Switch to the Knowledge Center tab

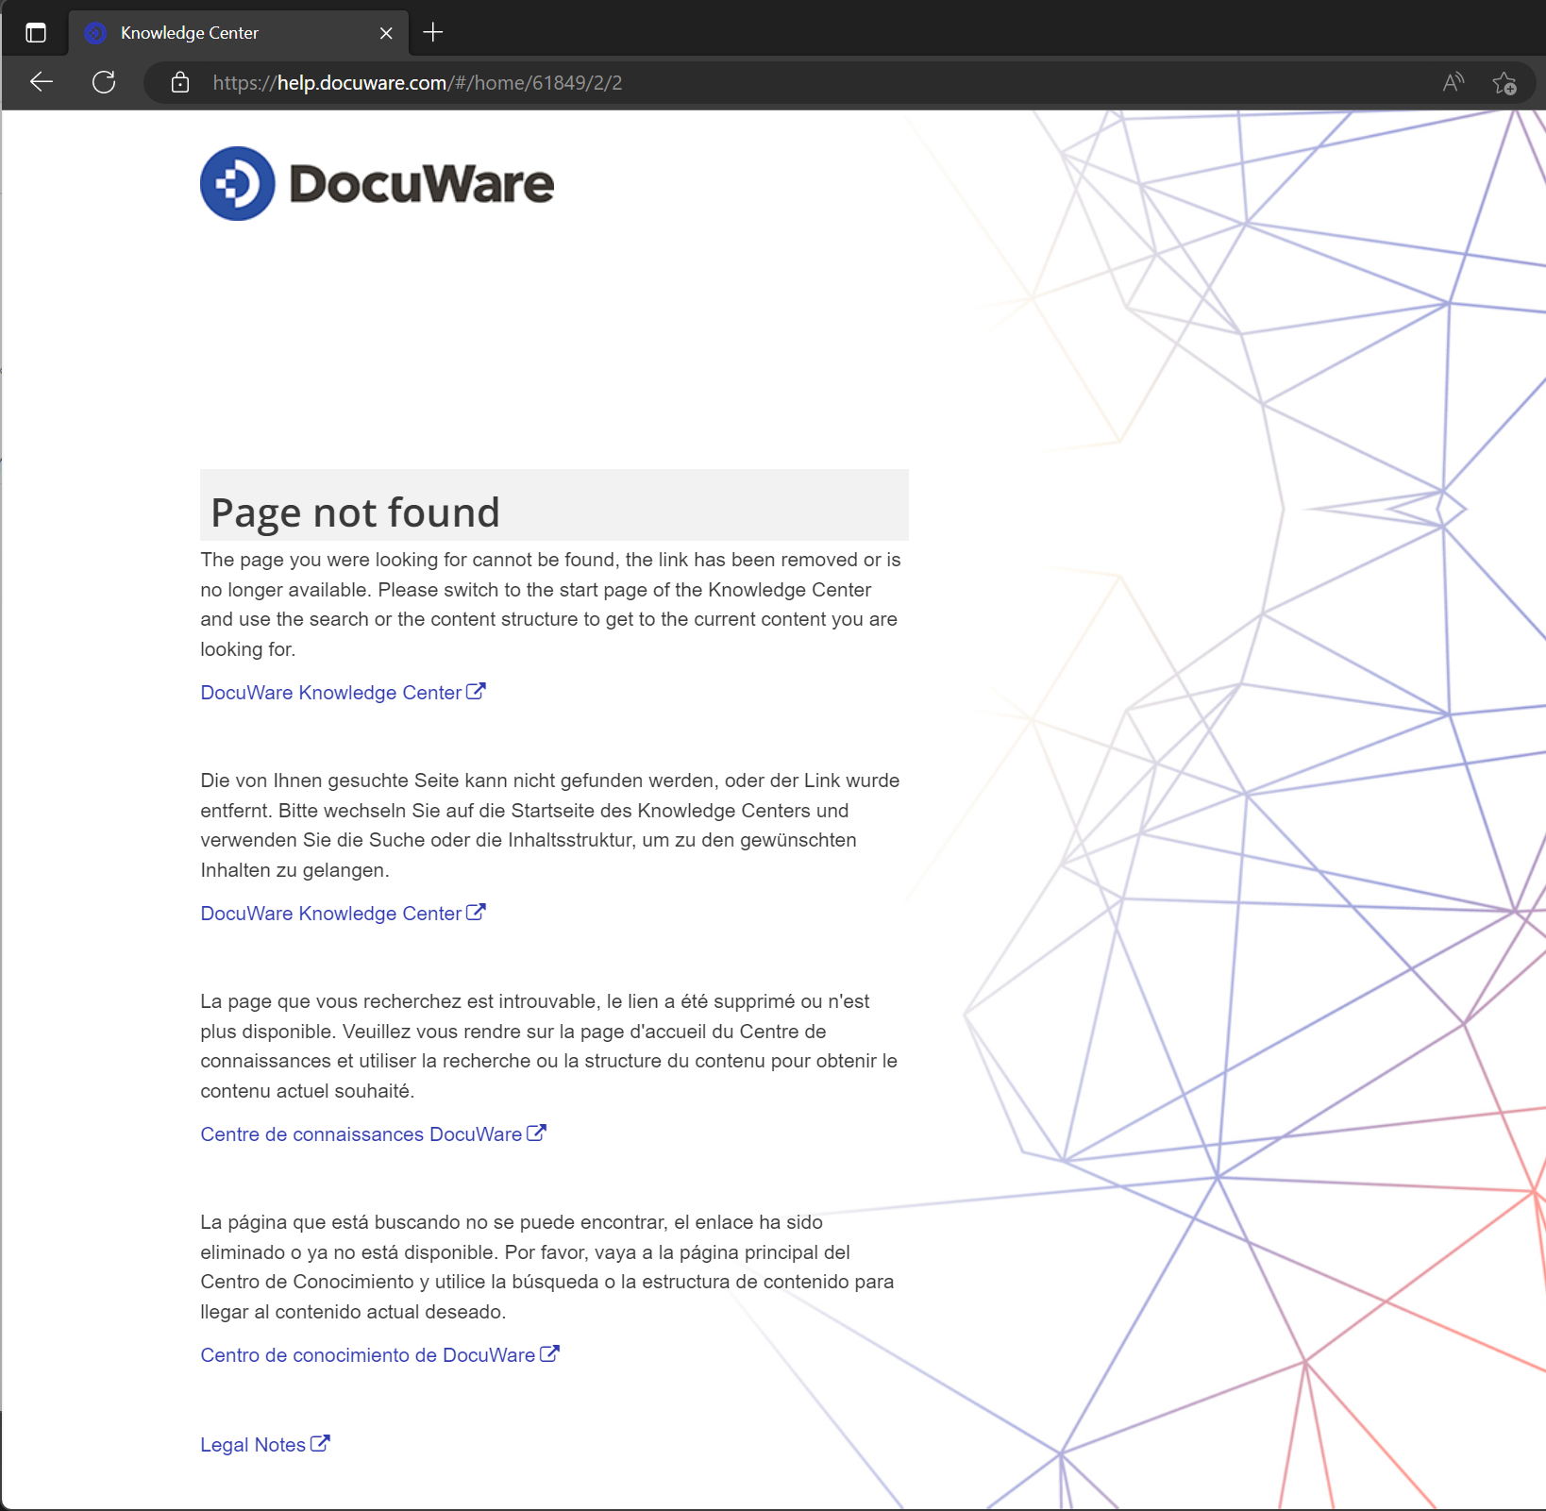coord(189,33)
